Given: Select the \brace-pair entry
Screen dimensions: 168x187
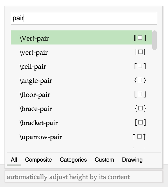Looking at the screenshot, I should (81, 108).
